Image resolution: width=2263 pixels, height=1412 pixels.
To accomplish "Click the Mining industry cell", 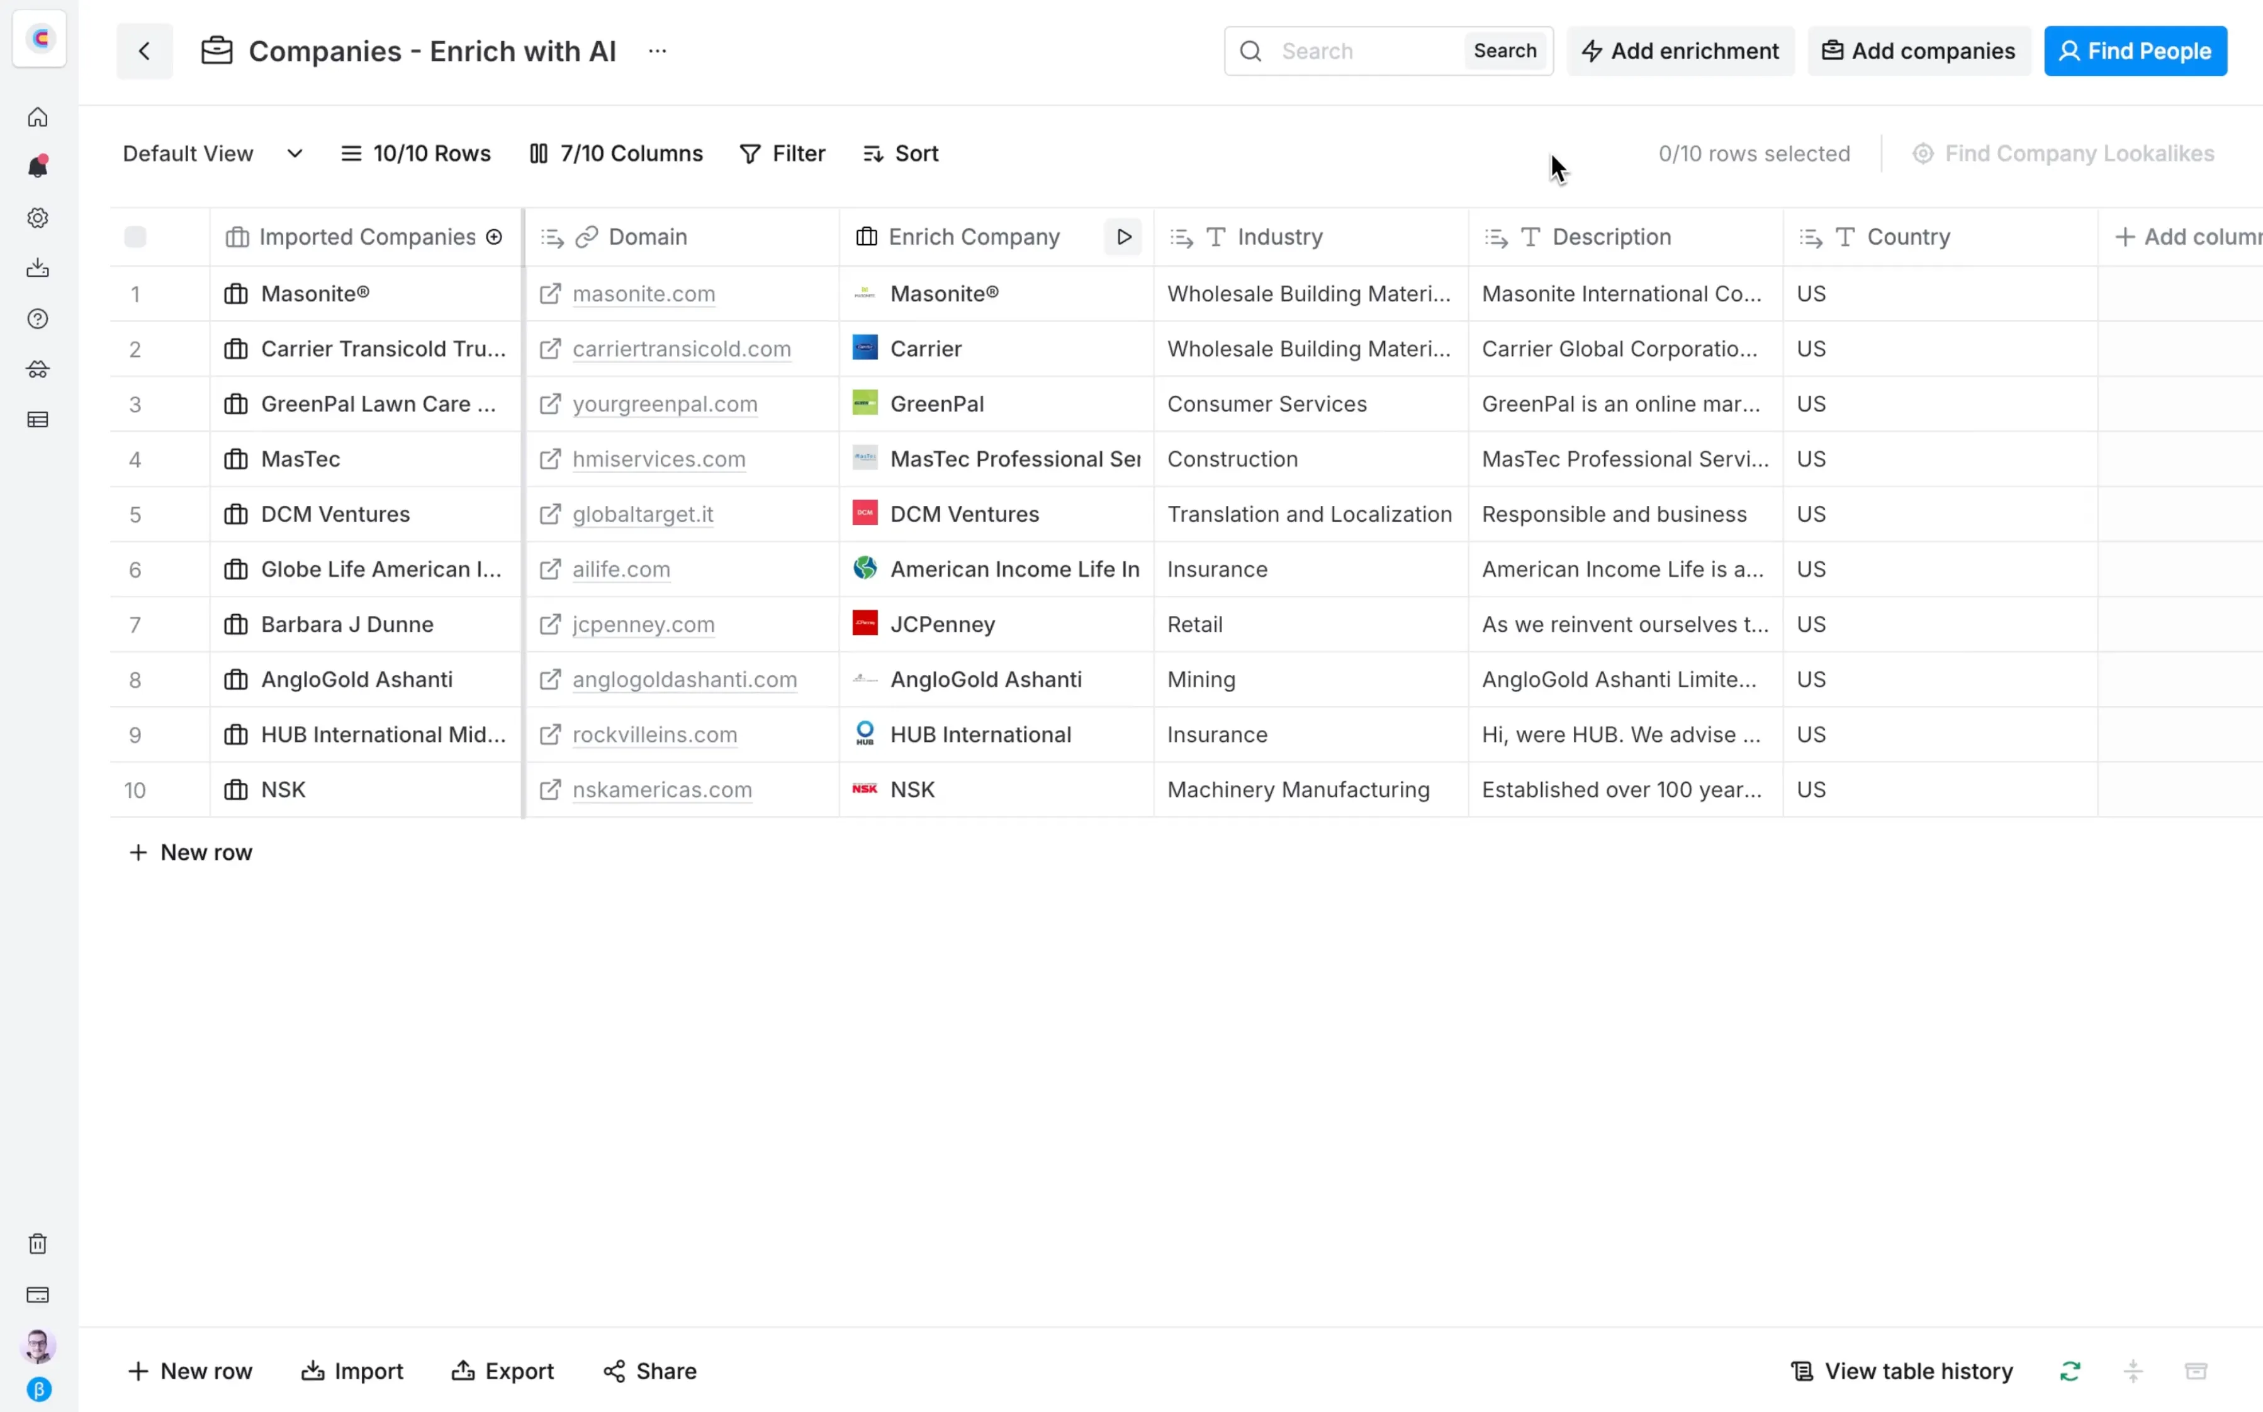I will [1311, 680].
